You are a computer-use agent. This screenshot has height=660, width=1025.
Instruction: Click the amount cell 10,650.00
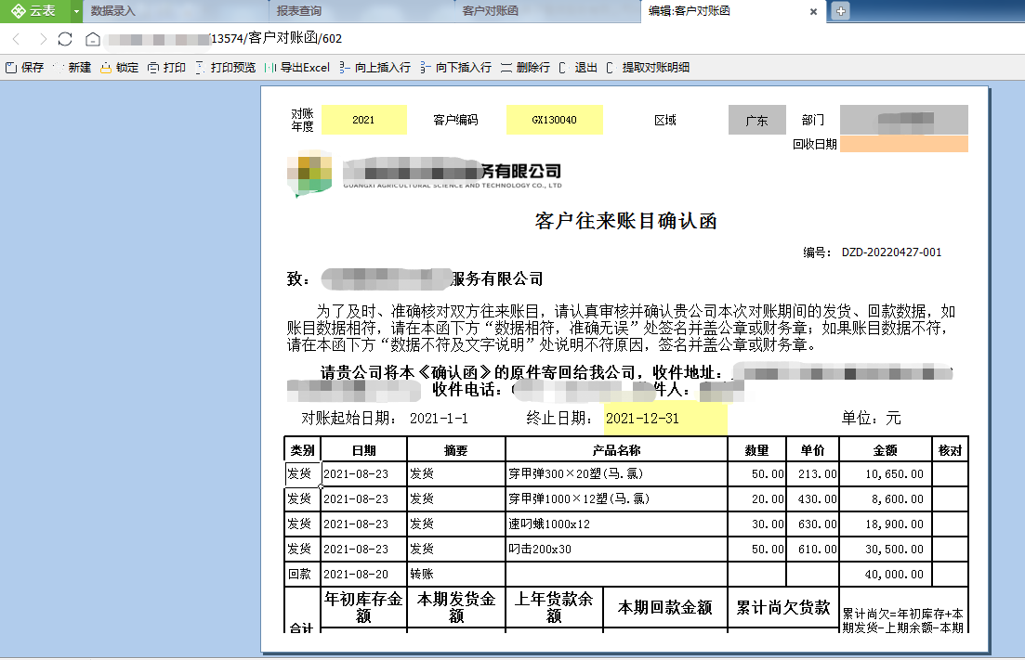tap(885, 474)
